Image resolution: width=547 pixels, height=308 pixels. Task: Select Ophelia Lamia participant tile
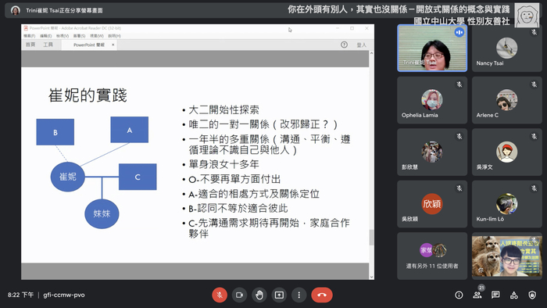(x=432, y=100)
